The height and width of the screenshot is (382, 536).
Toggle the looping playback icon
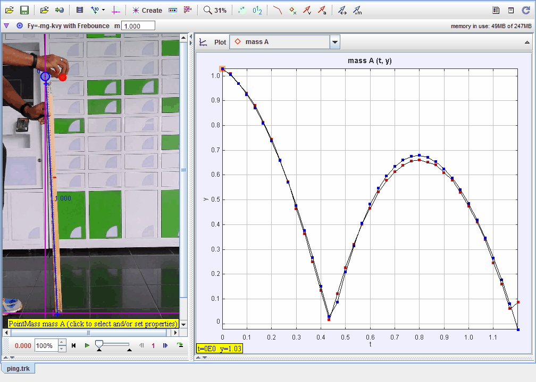[180, 345]
